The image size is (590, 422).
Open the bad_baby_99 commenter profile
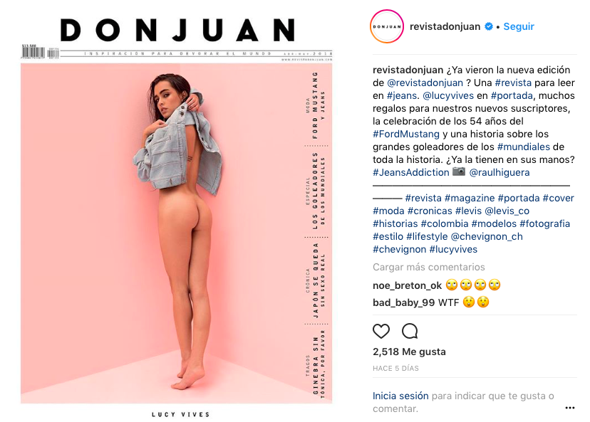[x=403, y=302]
